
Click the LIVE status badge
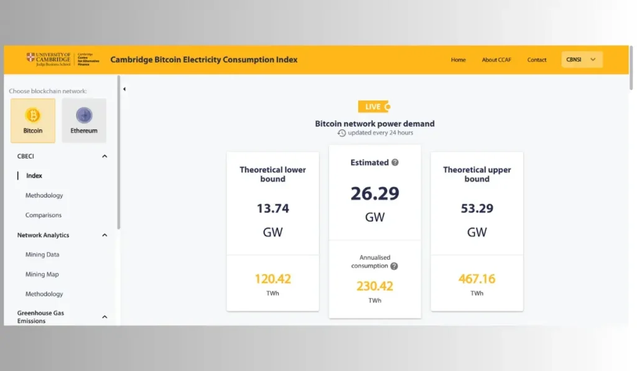(374, 106)
